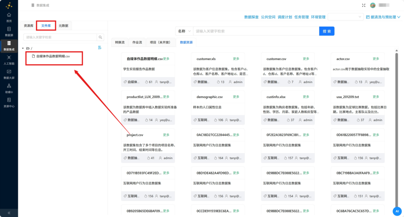The height and width of the screenshot is (217, 404).
Task: Switch to the 资源库 tab
Action: pos(29,26)
